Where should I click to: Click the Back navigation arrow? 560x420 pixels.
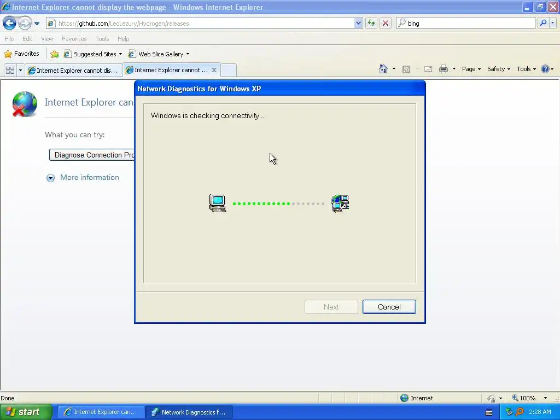pos(10,24)
